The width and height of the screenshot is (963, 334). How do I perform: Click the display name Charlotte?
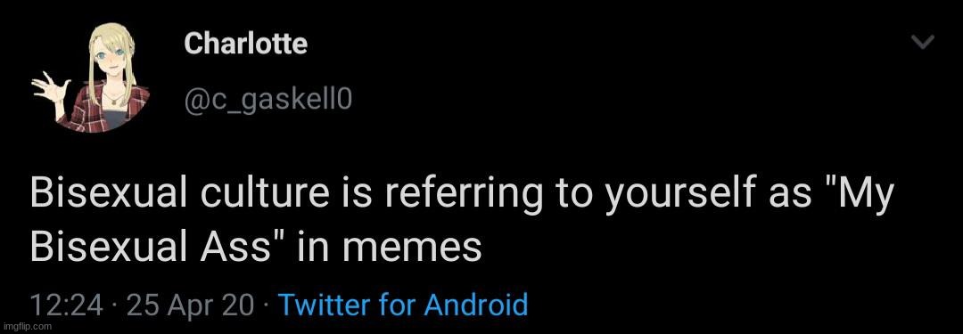click(245, 44)
